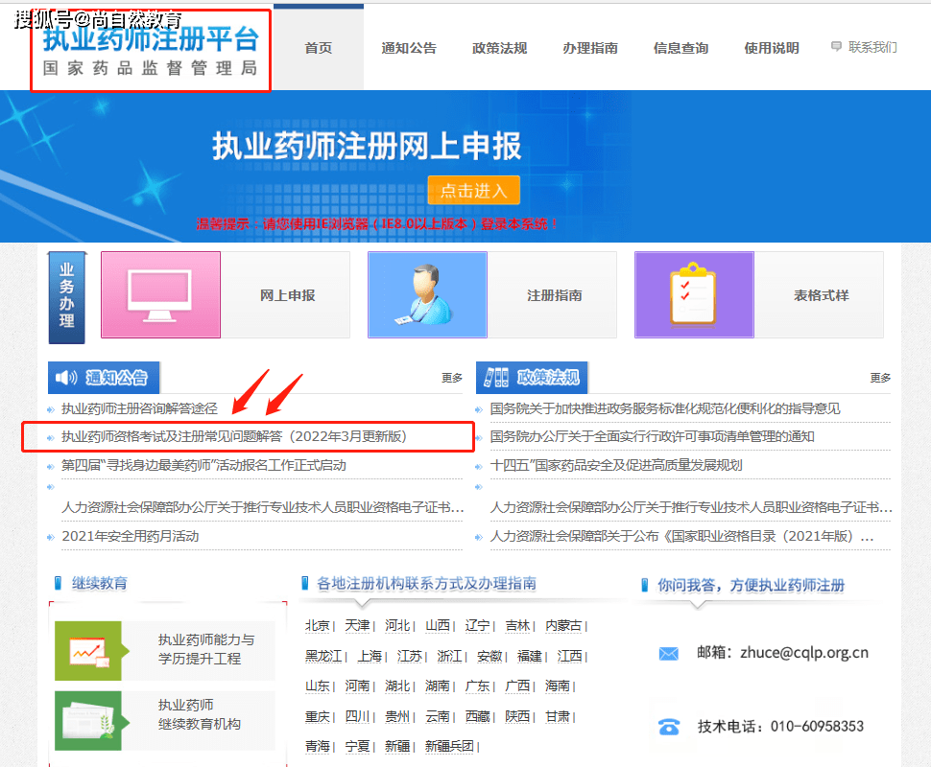931x767 pixels.
Task: Click the 联系我们 chat bubble icon
Action: 836,46
